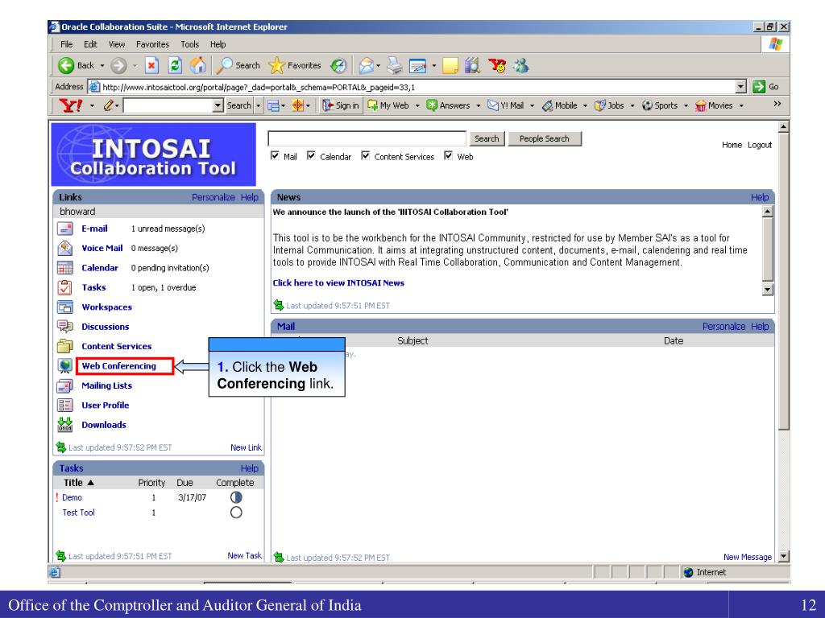Open the Demo task
The image size is (825, 618).
click(72, 497)
